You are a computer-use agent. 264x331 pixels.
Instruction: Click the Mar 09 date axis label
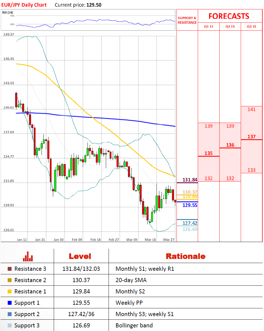(x=132, y=240)
